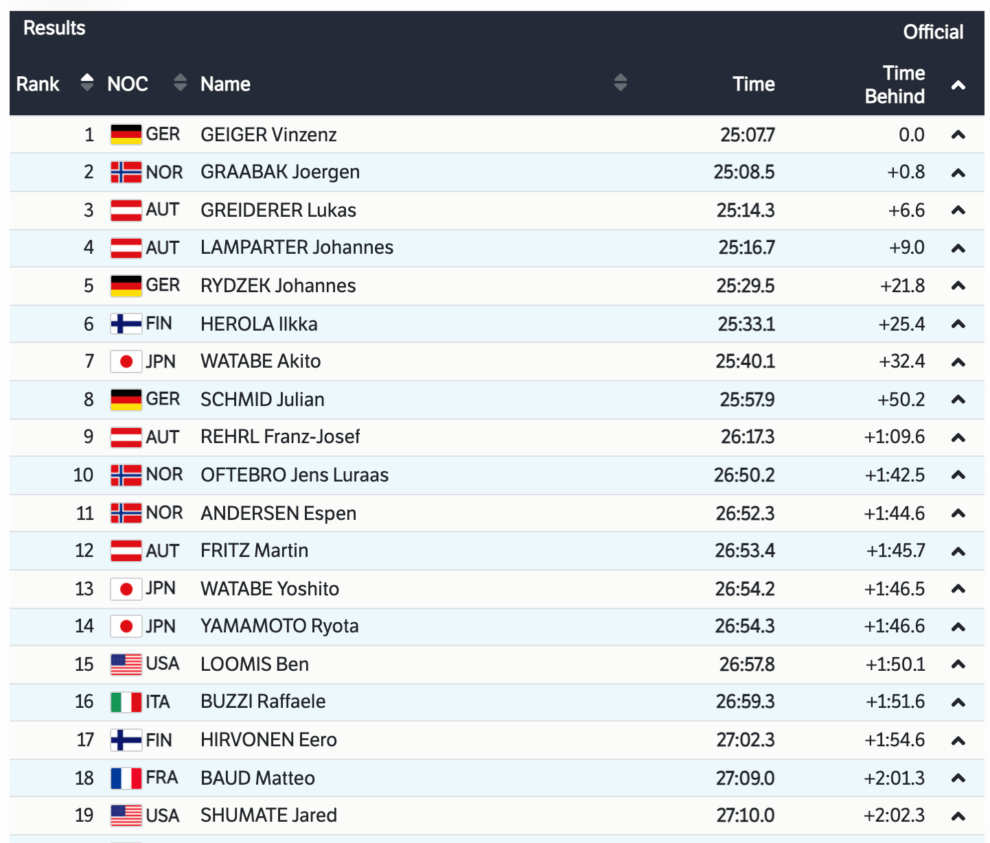Expand details chevron for SHUMATE Jared
This screenshot has width=990, height=843.
[958, 816]
